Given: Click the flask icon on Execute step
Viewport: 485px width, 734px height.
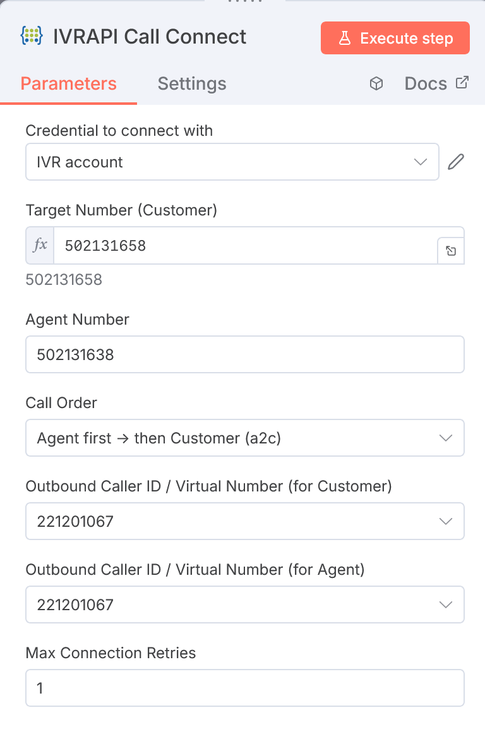Looking at the screenshot, I should (344, 38).
